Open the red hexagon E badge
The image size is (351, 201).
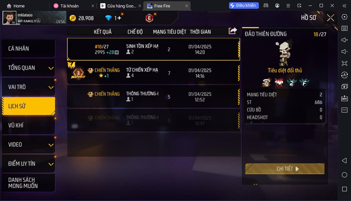[149, 18]
